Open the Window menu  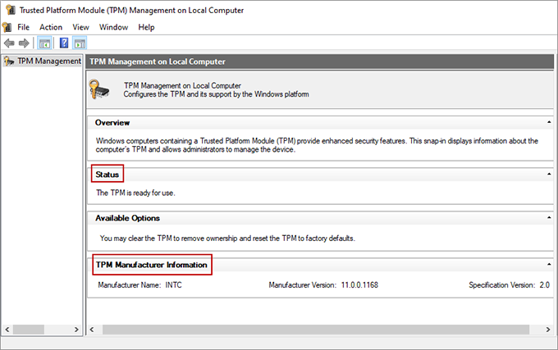[x=113, y=27]
